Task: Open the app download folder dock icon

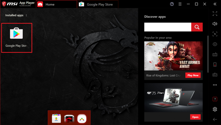Action: coord(56,118)
